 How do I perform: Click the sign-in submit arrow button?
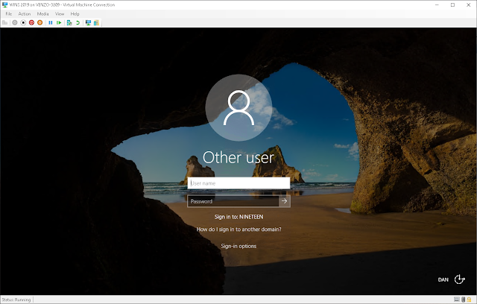(x=285, y=201)
